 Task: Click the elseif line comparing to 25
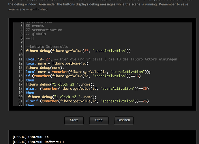pyautogui.click(x=87, y=101)
